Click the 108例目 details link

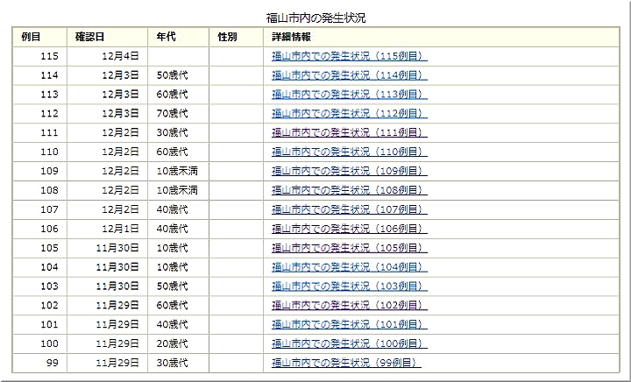349,190
